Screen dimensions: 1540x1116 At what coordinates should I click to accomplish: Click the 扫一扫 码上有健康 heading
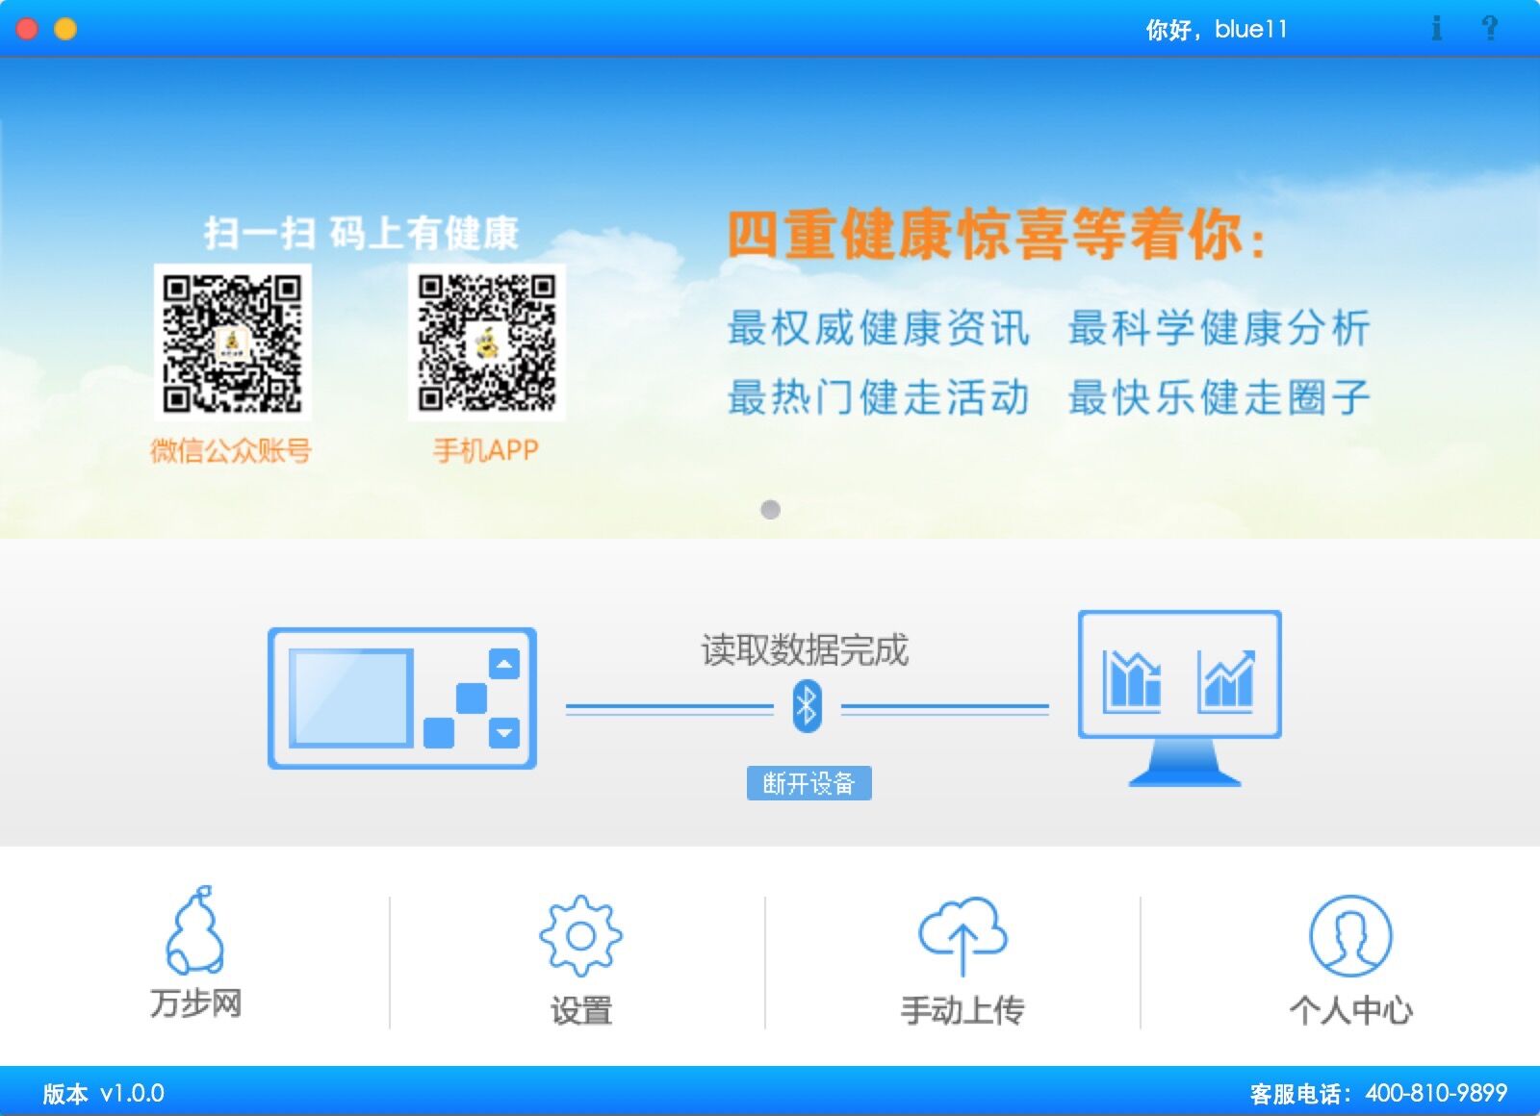coord(361,233)
